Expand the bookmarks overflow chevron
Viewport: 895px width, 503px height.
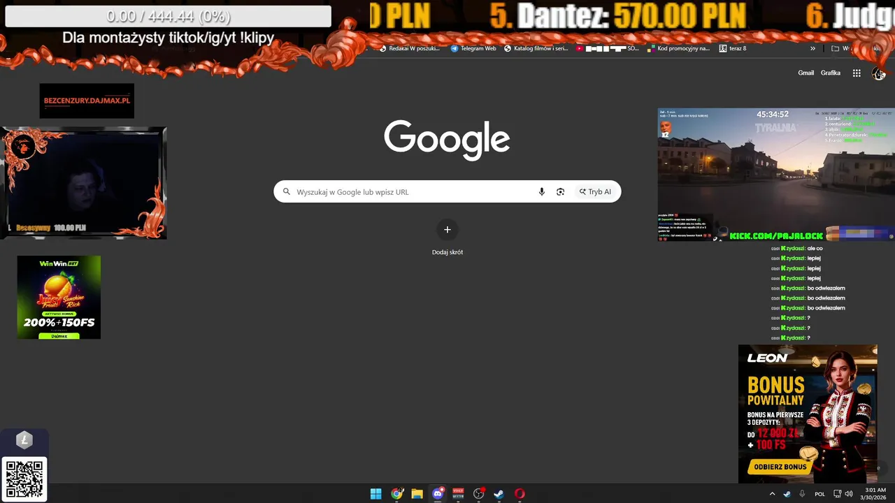[x=812, y=48]
